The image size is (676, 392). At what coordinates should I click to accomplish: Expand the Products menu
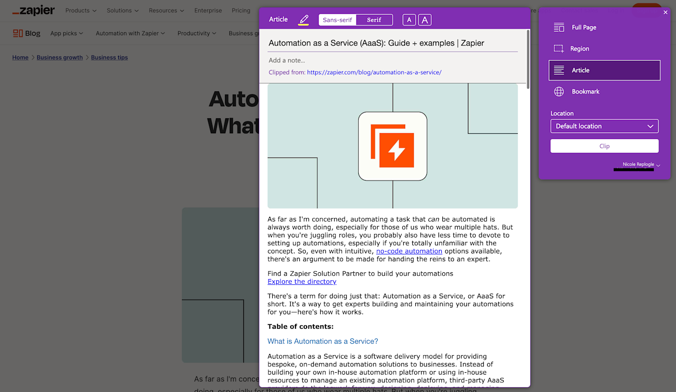(81, 11)
